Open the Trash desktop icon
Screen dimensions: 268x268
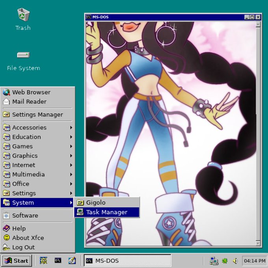pyautogui.click(x=23, y=15)
